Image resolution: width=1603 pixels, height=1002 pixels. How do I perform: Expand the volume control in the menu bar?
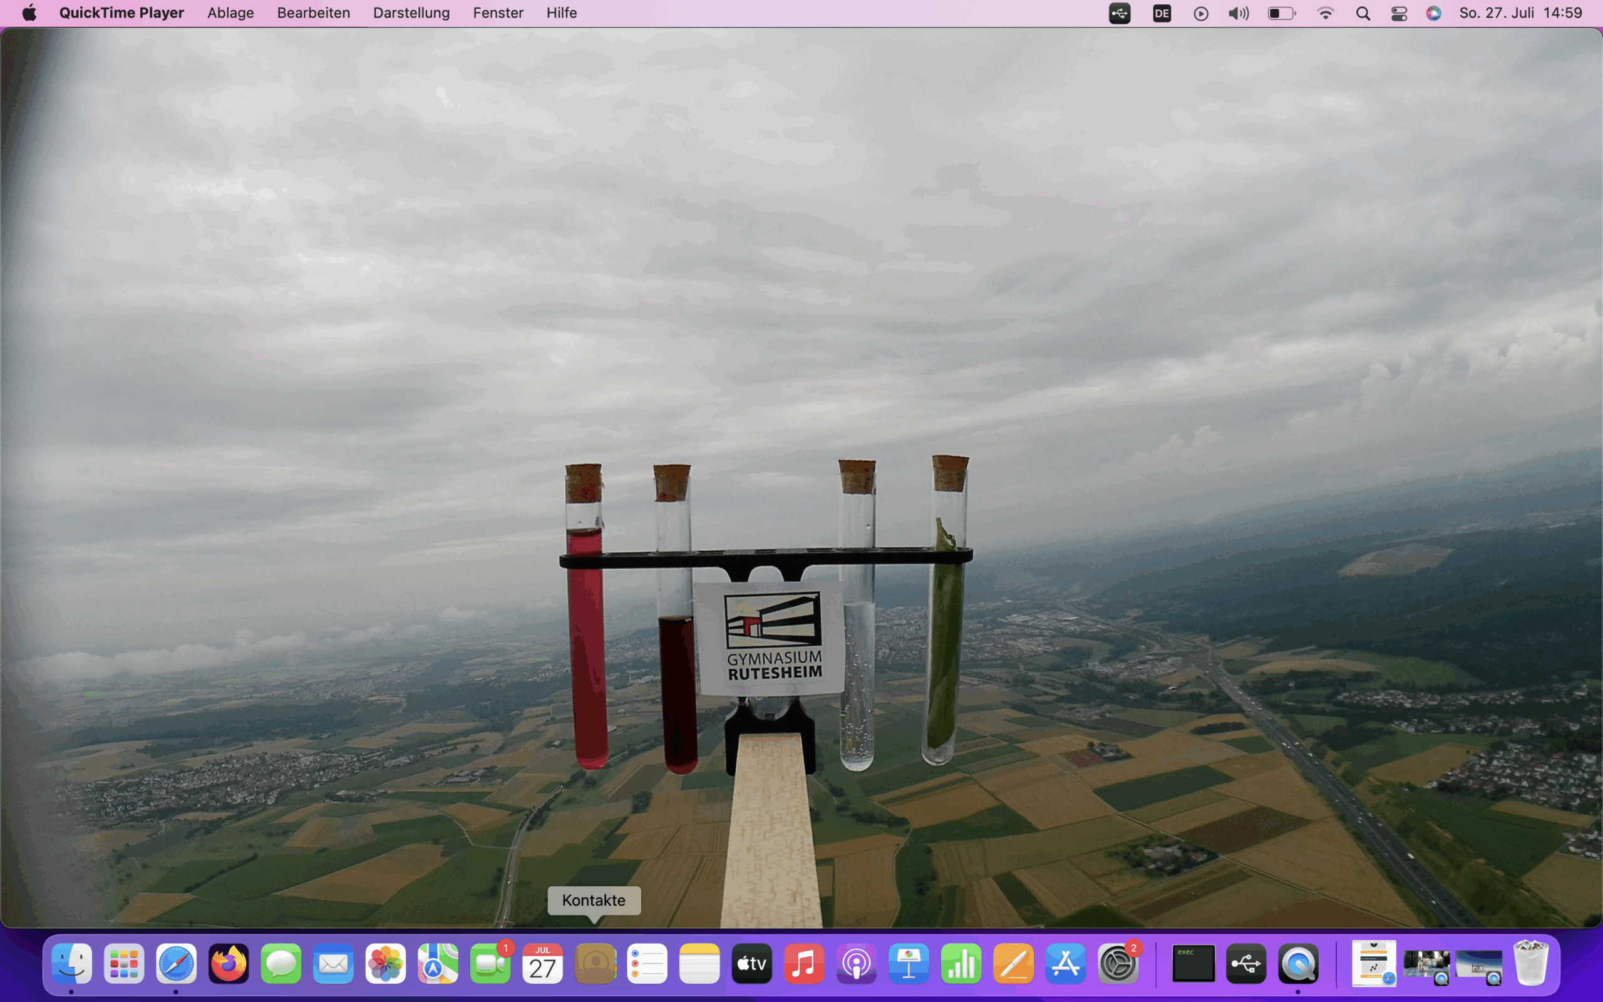click(1238, 13)
